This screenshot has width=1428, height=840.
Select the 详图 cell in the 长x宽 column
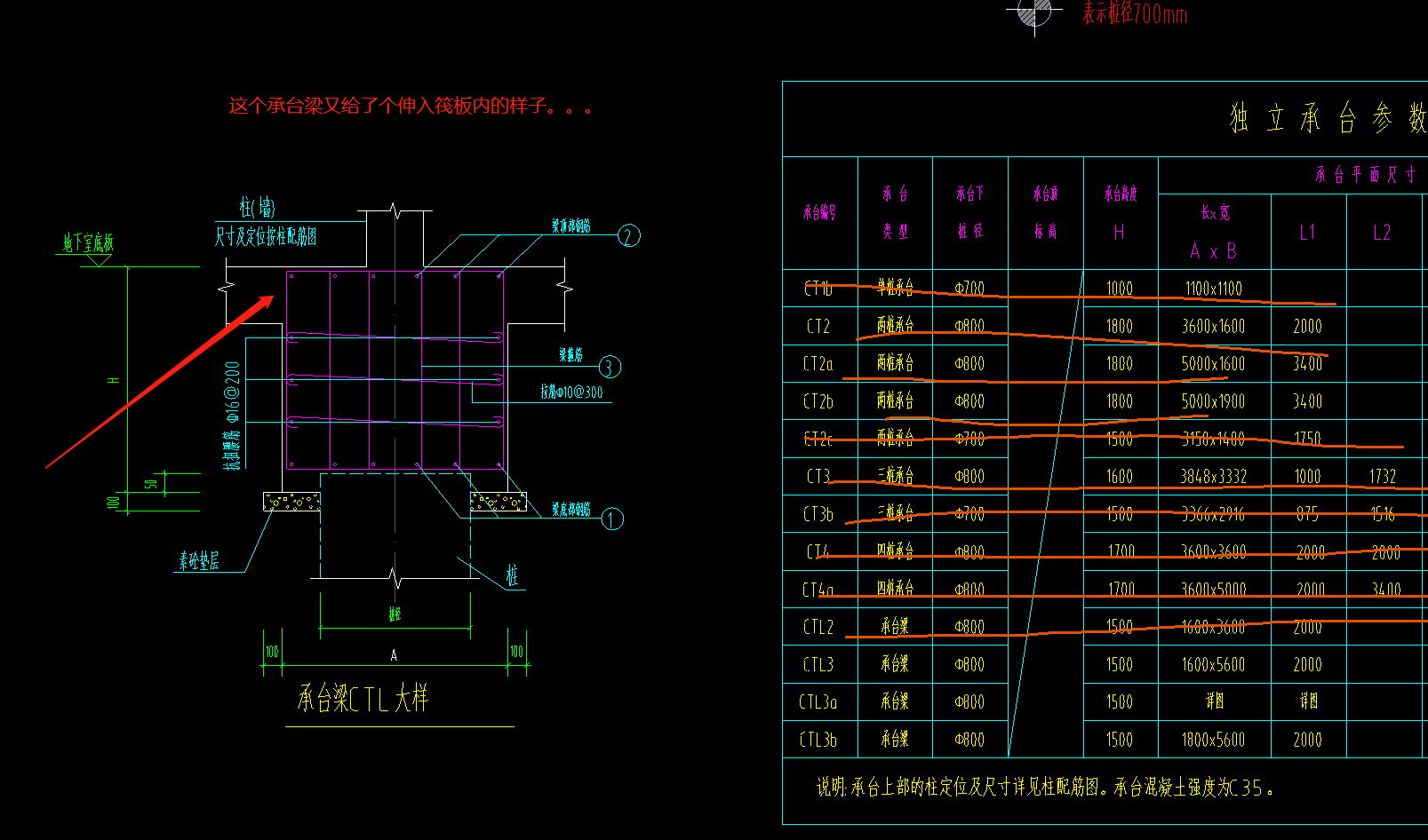coord(1214,701)
